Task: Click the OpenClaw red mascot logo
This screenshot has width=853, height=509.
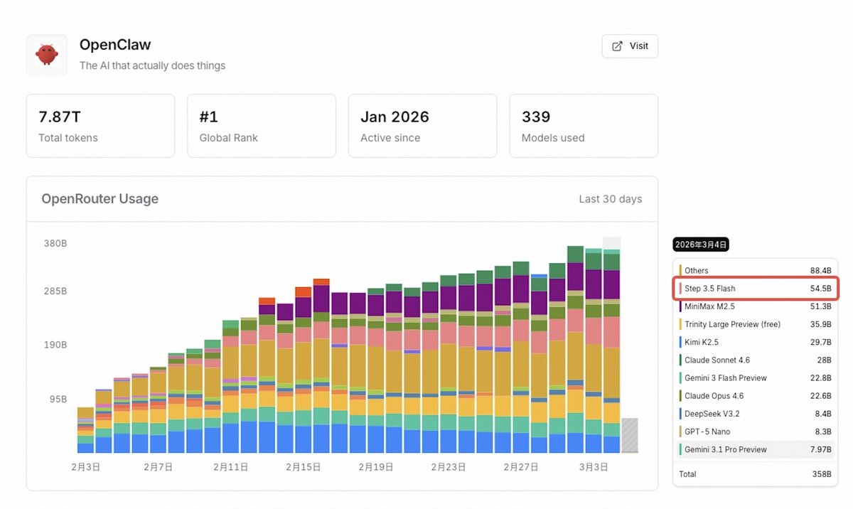Action: (x=47, y=55)
